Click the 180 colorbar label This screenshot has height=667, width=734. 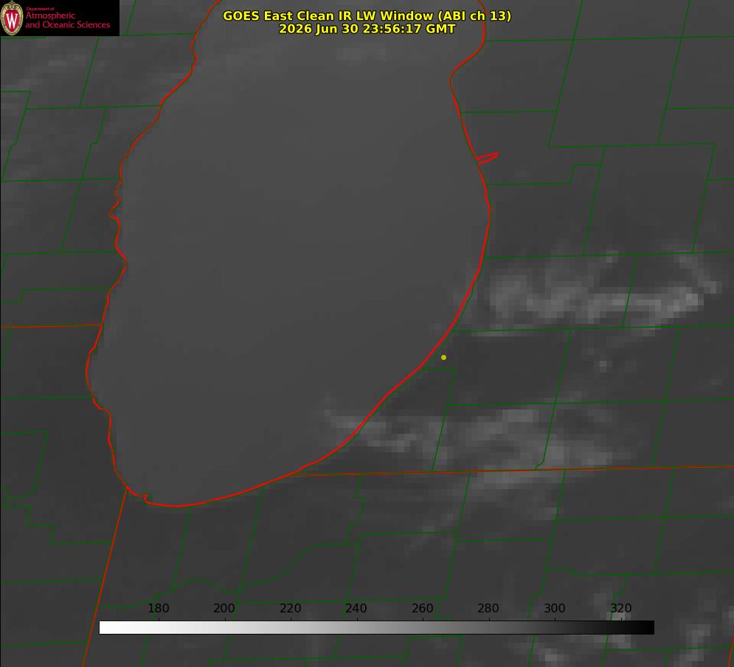pos(158,608)
